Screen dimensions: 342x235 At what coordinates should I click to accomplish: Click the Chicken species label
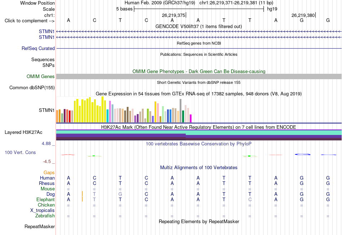(x=46, y=205)
